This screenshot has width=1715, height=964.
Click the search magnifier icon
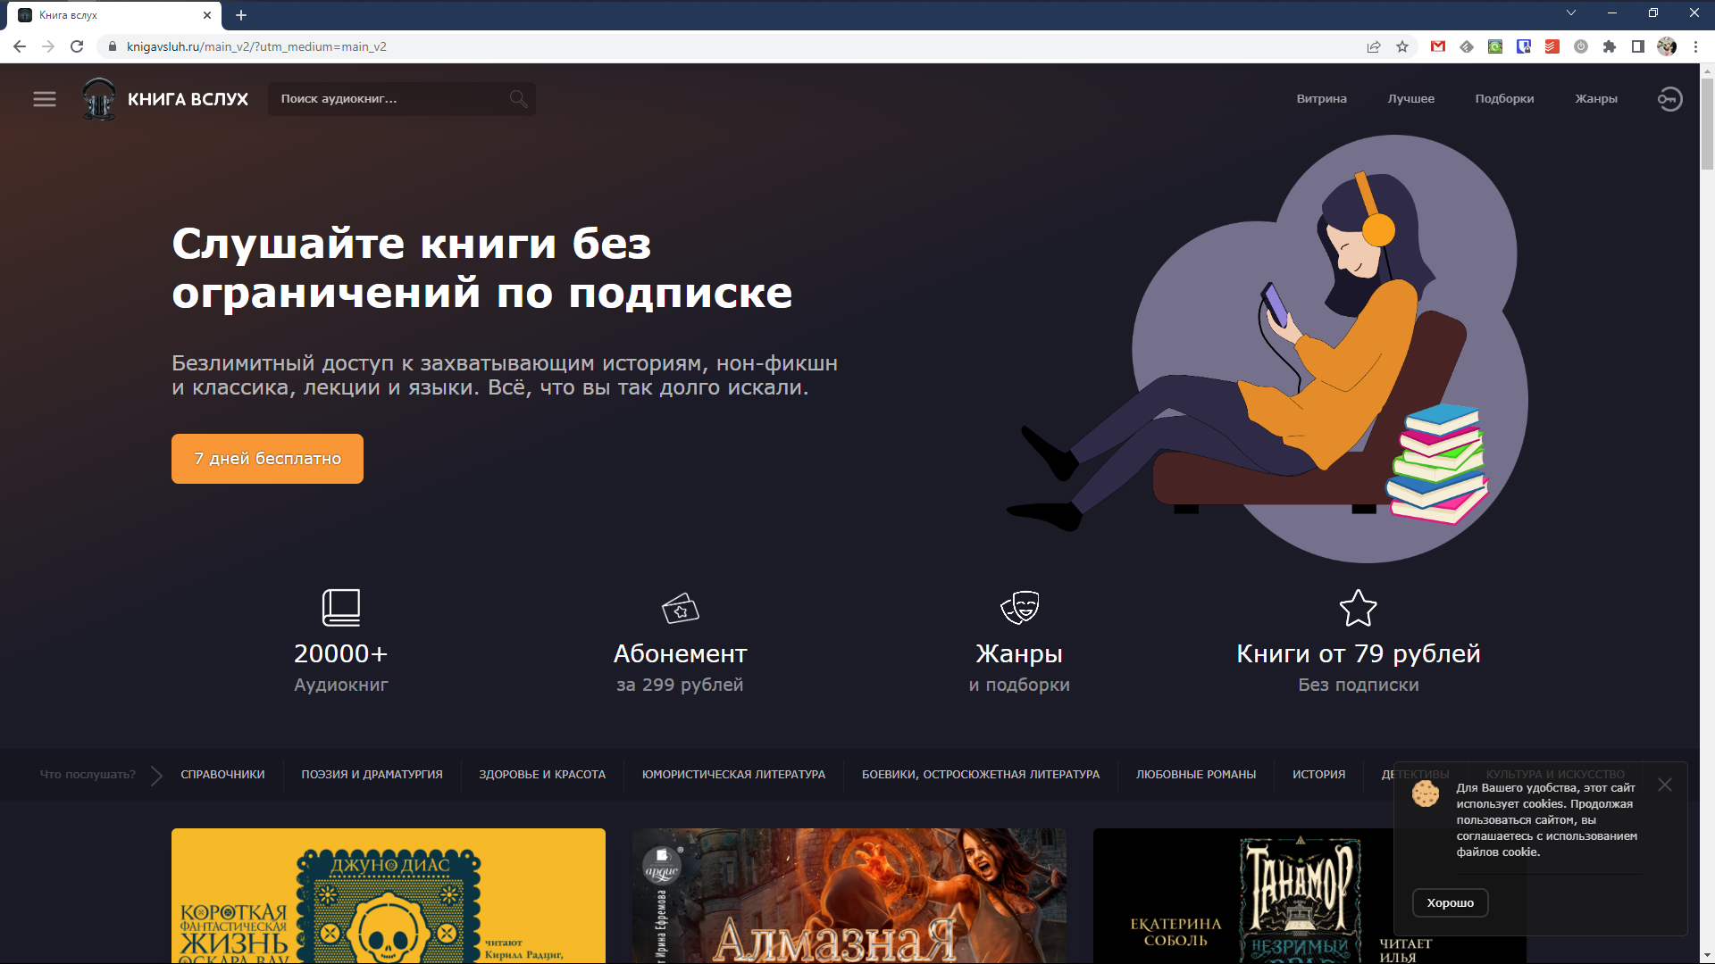click(518, 99)
